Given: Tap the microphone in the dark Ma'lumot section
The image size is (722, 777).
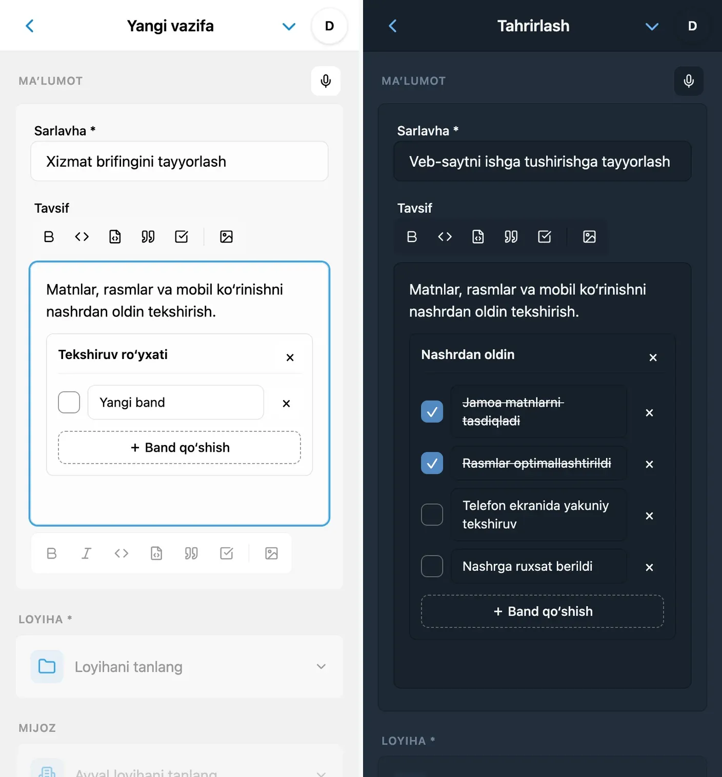Looking at the screenshot, I should pos(689,81).
